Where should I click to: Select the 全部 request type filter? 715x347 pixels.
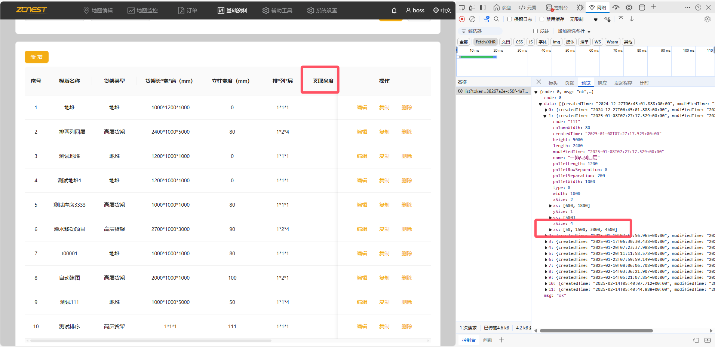click(464, 42)
